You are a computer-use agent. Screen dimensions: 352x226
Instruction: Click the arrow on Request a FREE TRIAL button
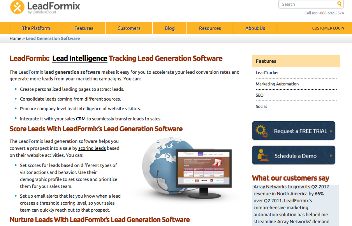(331, 131)
